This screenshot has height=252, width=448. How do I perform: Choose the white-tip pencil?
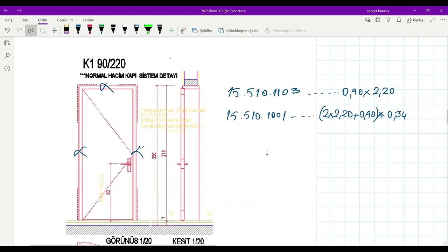(125, 30)
